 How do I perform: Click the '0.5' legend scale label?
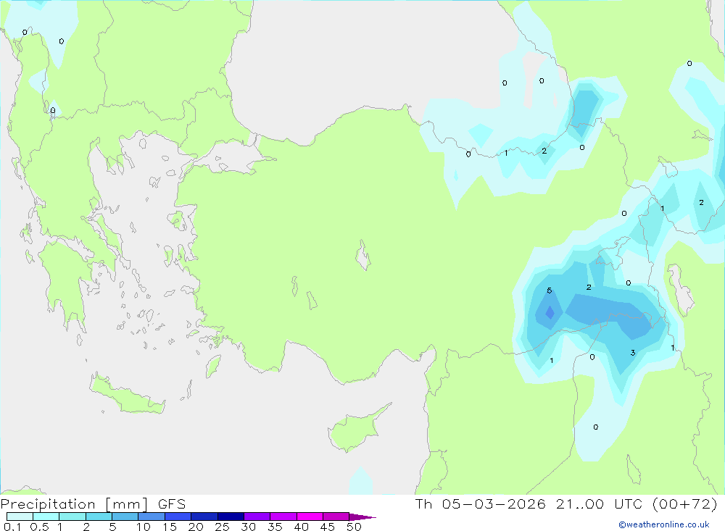point(39,527)
